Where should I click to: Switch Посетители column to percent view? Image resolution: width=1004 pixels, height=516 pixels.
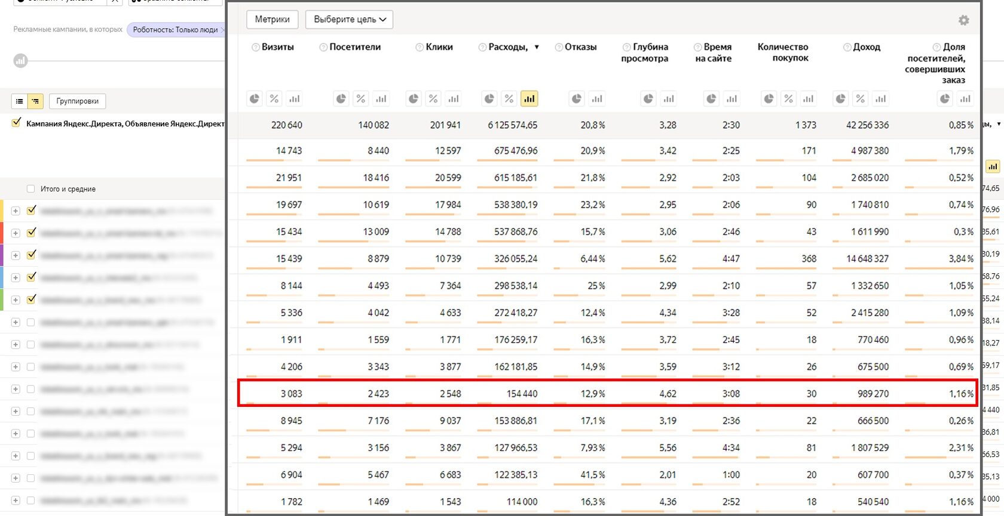(361, 99)
